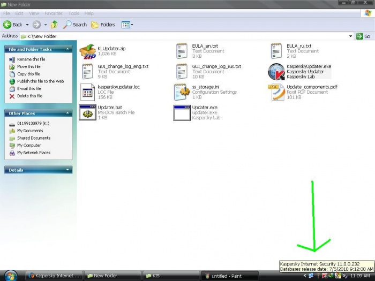The height and width of the screenshot is (281, 375).
Task: Select the KasperskyUpdater.exe application icon
Action: click(276, 72)
